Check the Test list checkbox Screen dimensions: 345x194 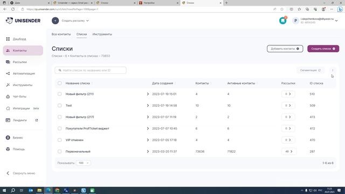[60, 106]
